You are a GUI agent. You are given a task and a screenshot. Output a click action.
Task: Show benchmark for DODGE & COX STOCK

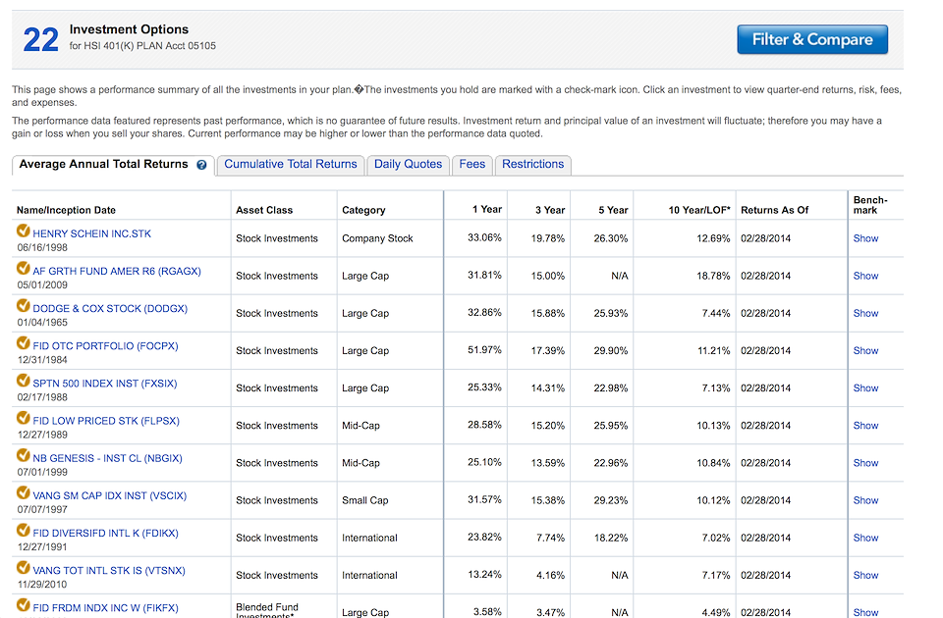[865, 313]
